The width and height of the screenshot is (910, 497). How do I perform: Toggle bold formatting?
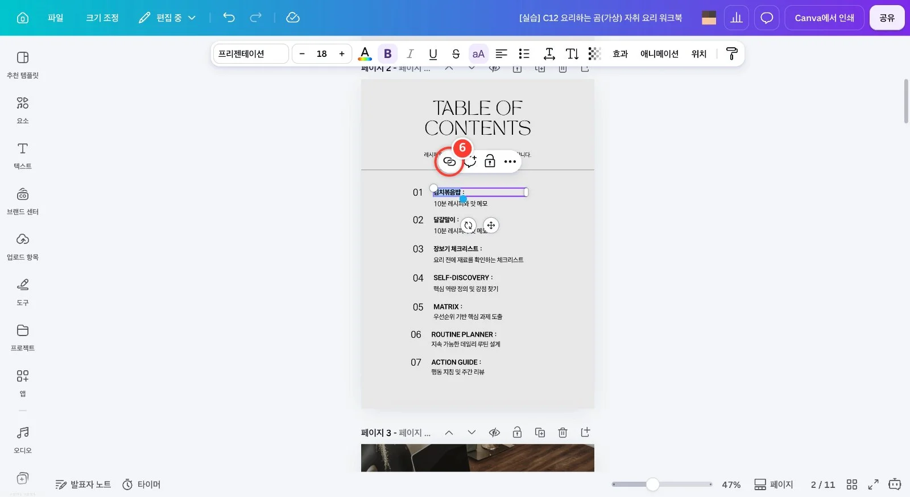coord(388,54)
